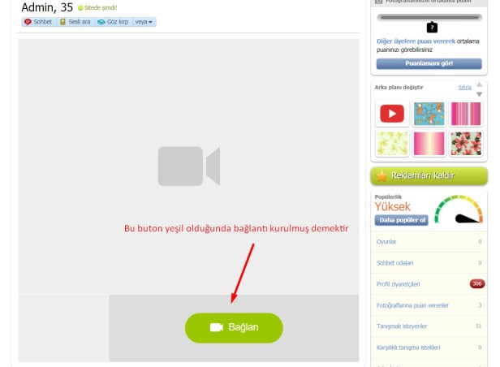
Task: Pick the pink striped background swatch
Action: coord(466,114)
